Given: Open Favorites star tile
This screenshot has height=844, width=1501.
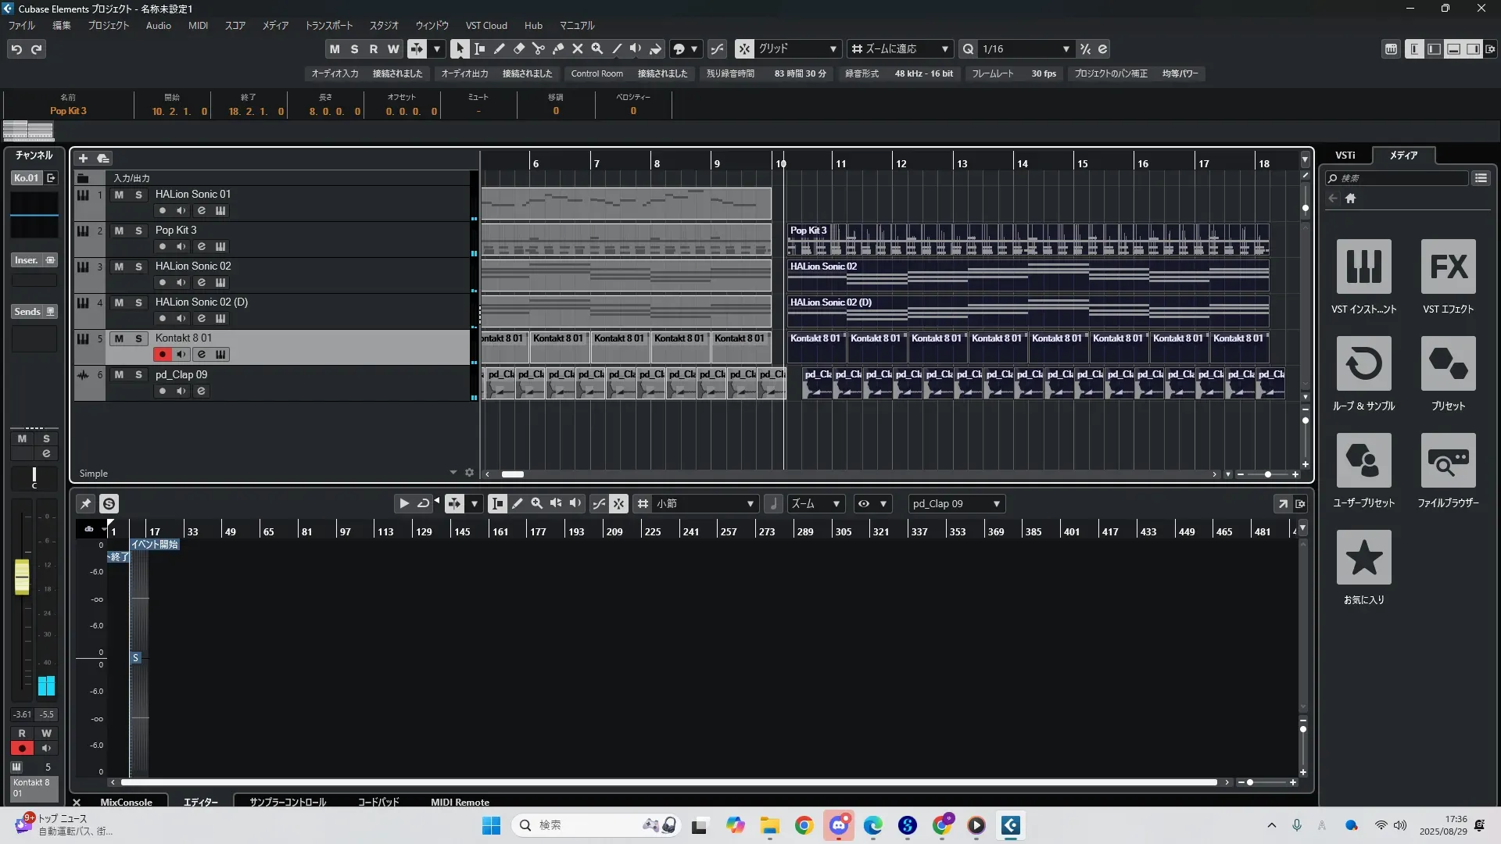Looking at the screenshot, I should 1363,557.
